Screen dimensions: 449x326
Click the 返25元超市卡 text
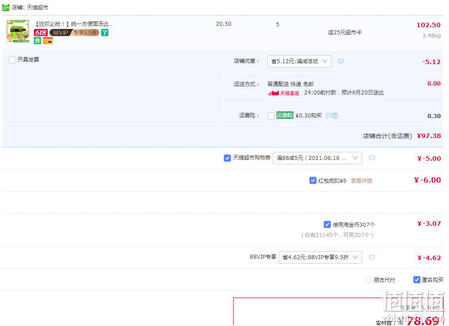pos(345,33)
